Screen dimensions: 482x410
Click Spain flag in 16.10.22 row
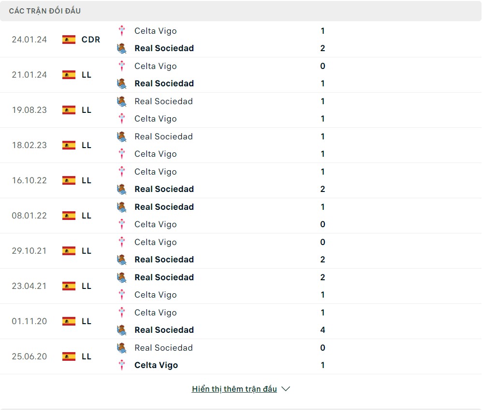(69, 180)
